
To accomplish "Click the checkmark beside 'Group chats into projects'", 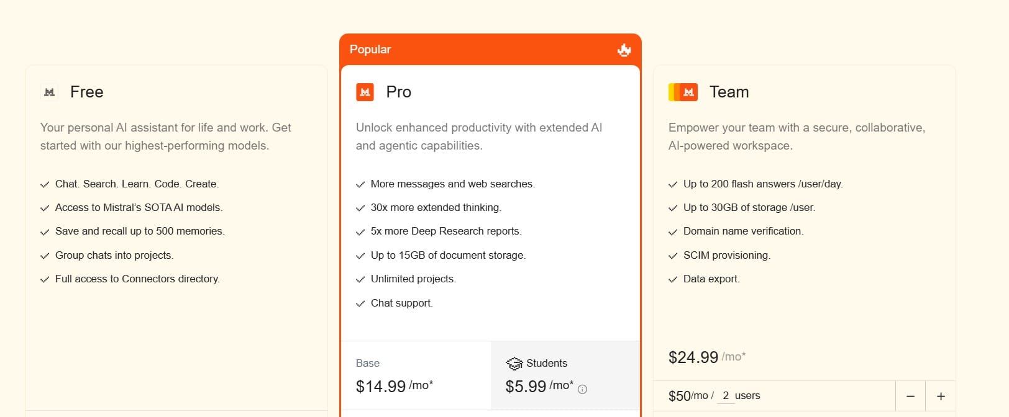I will pyautogui.click(x=44, y=256).
